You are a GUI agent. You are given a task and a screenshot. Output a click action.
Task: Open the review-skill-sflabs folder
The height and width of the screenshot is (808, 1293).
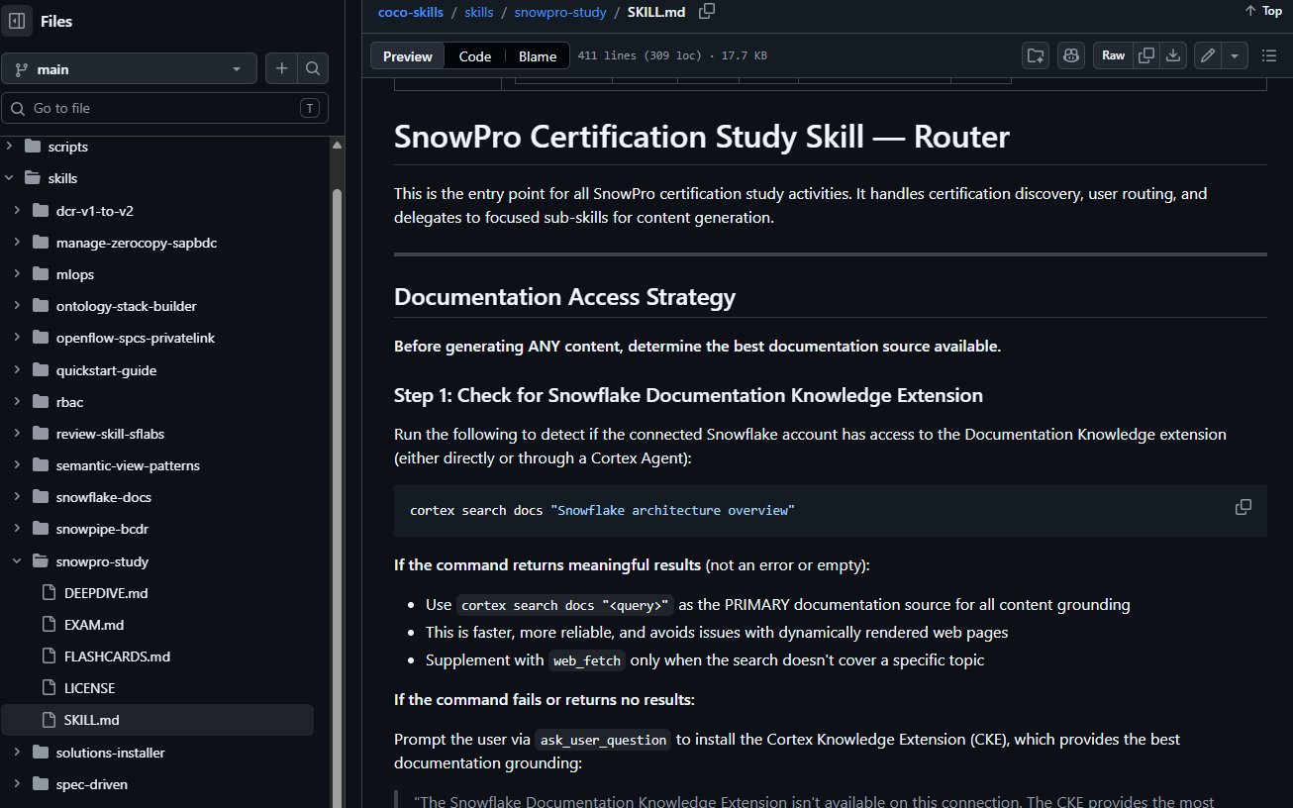(x=109, y=434)
